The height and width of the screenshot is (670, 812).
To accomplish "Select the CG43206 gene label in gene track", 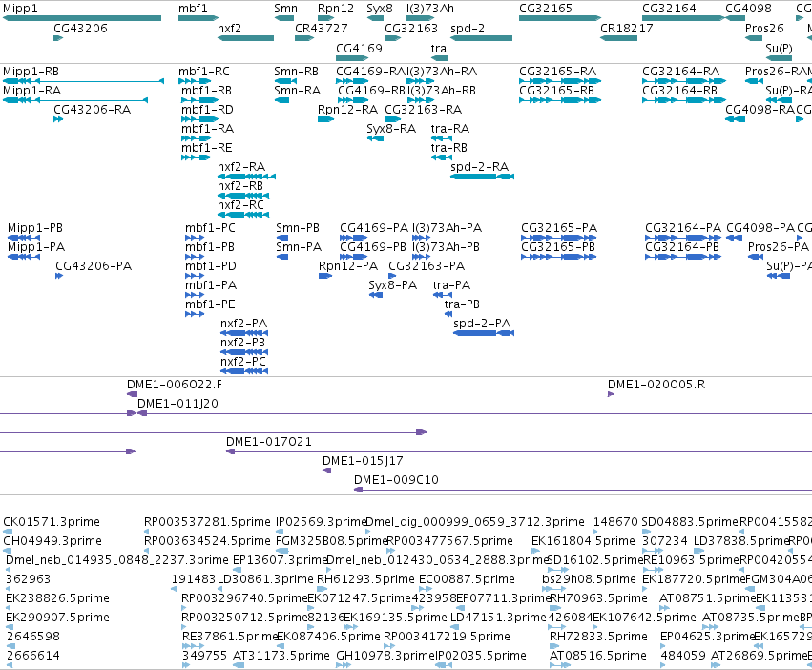I will pos(80,28).
